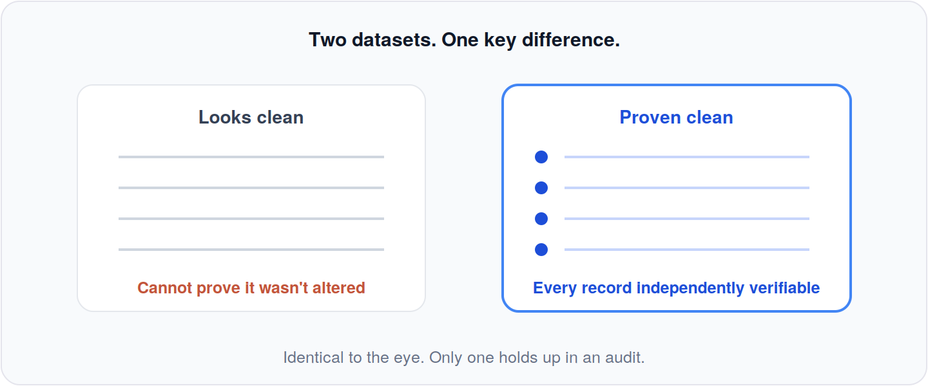Click 'Every record independently verifiable' text

tap(677, 288)
